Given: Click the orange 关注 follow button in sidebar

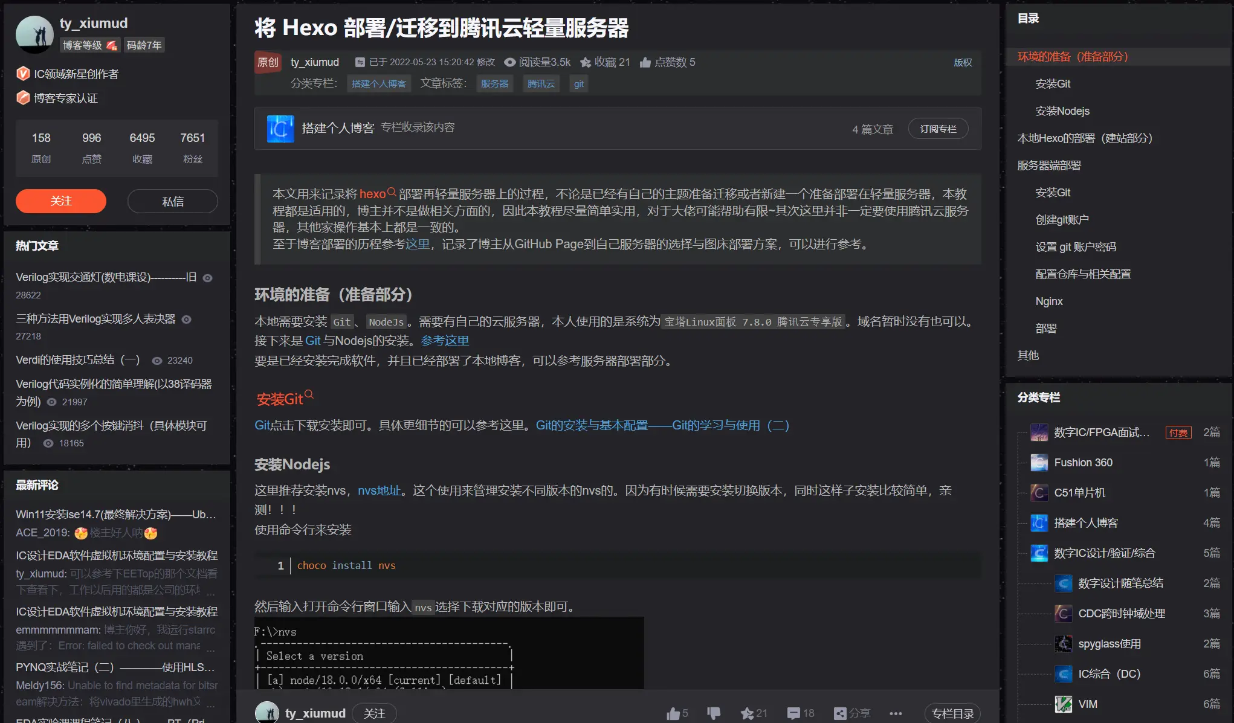Looking at the screenshot, I should click(x=61, y=201).
